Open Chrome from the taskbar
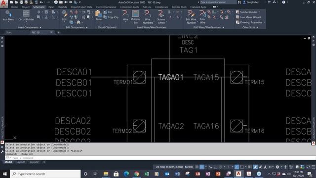The width and height of the screenshot is (316, 178). click(136, 174)
